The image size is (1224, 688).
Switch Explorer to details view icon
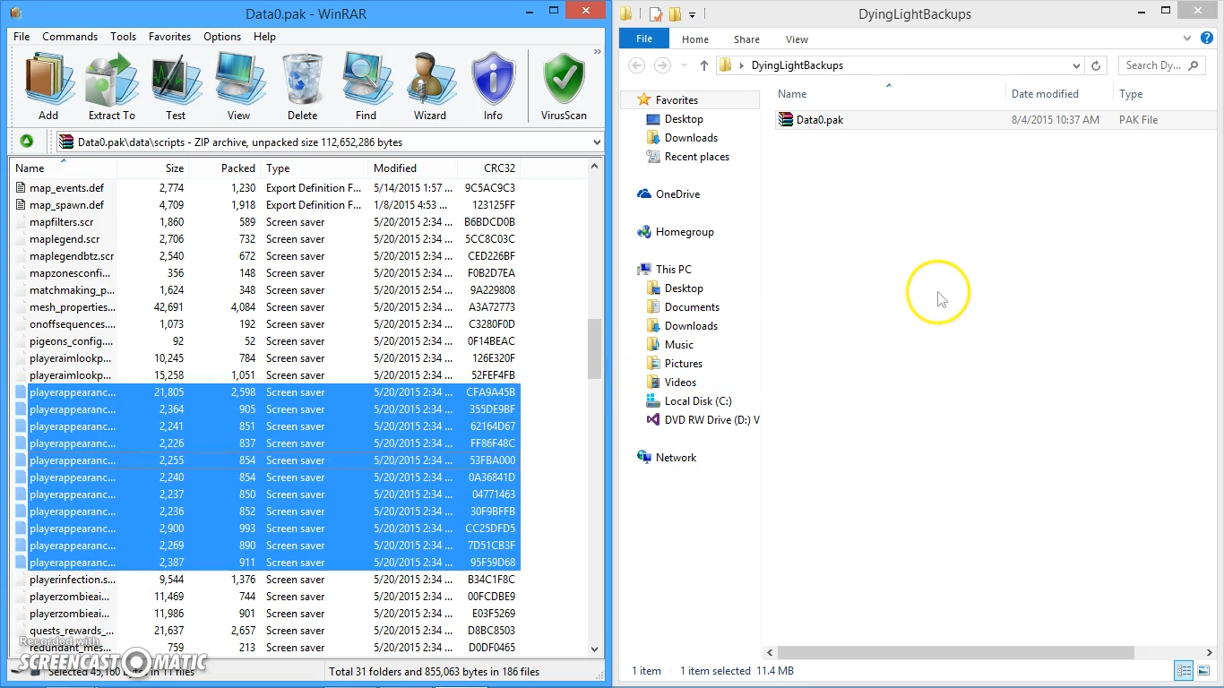click(1184, 671)
